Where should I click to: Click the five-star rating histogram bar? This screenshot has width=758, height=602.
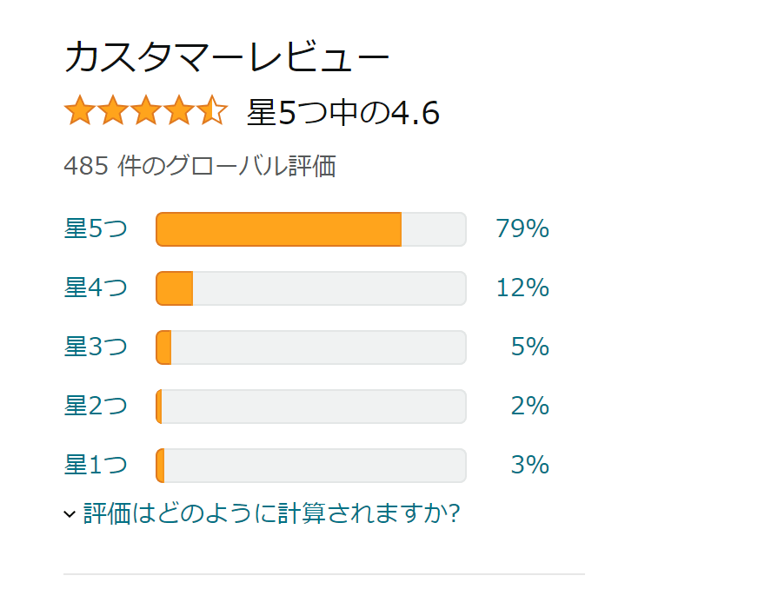click(x=311, y=229)
